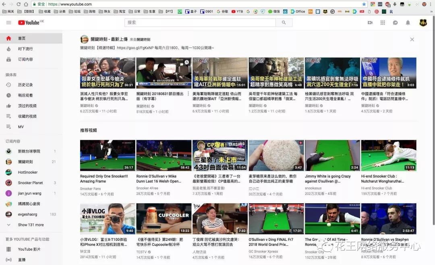Open 收藏的视频 playlist
The height and width of the screenshot is (265, 435).
click(31, 116)
